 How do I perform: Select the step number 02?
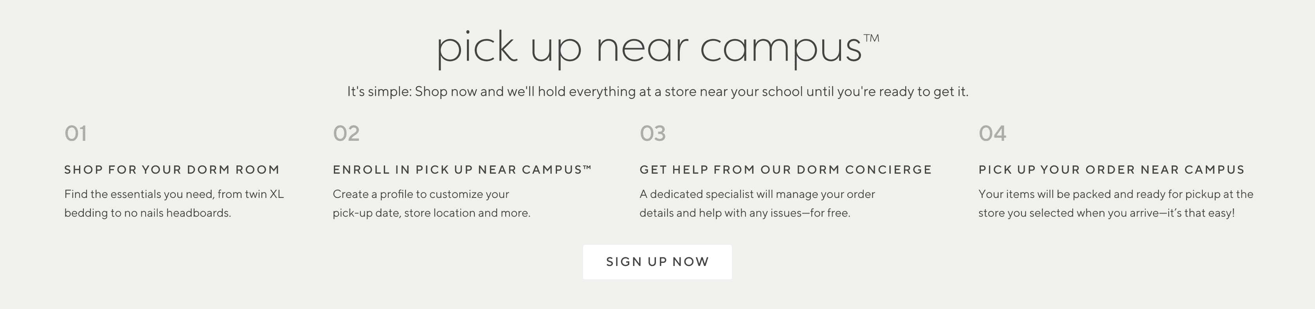tap(346, 134)
